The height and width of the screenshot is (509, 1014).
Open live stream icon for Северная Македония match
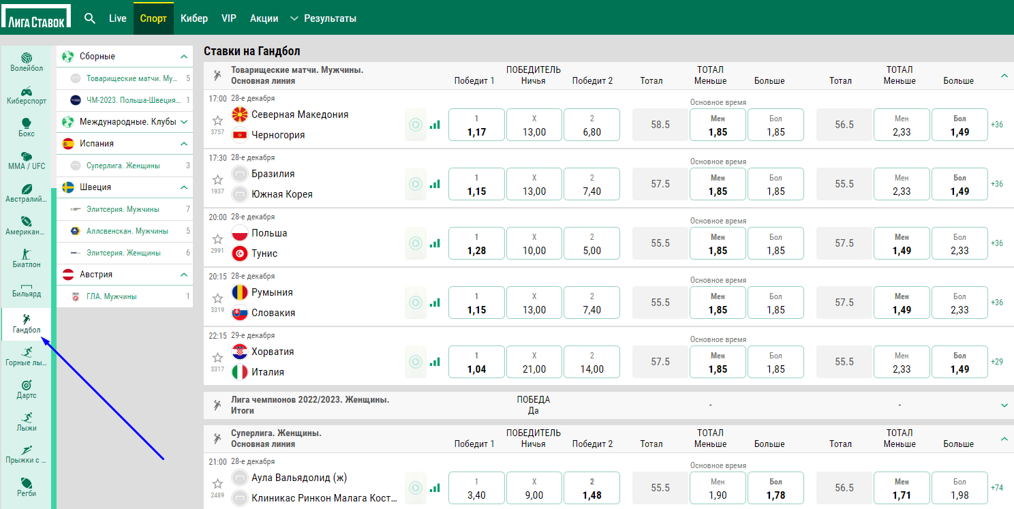coord(414,125)
